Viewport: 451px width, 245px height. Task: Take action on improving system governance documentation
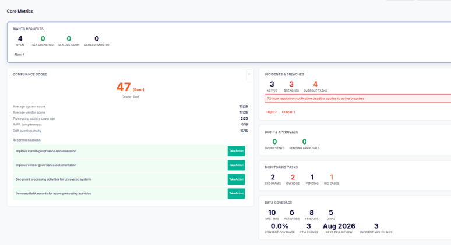[x=236, y=151]
